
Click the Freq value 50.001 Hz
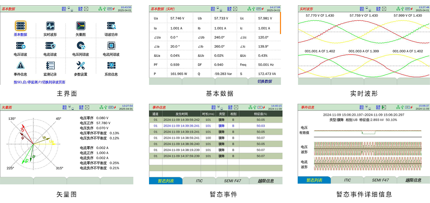click(x=266, y=65)
